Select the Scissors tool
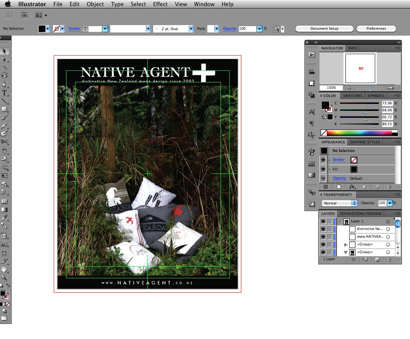Viewport: 410px width, 339px height. [4, 141]
